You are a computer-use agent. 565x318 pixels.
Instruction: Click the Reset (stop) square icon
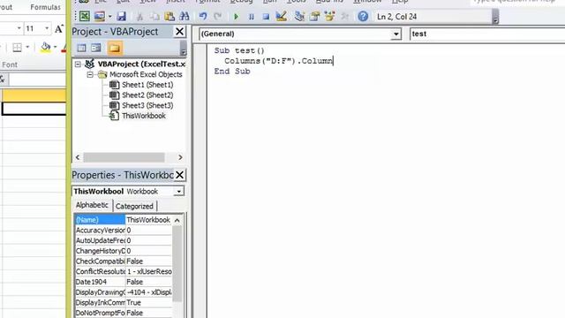pyautogui.click(x=266, y=17)
